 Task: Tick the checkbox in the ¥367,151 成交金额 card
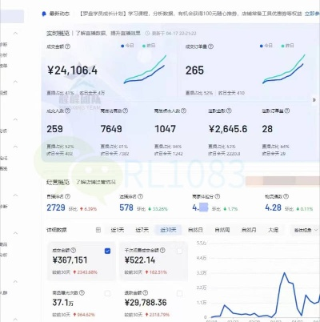pyautogui.click(x=107, y=251)
